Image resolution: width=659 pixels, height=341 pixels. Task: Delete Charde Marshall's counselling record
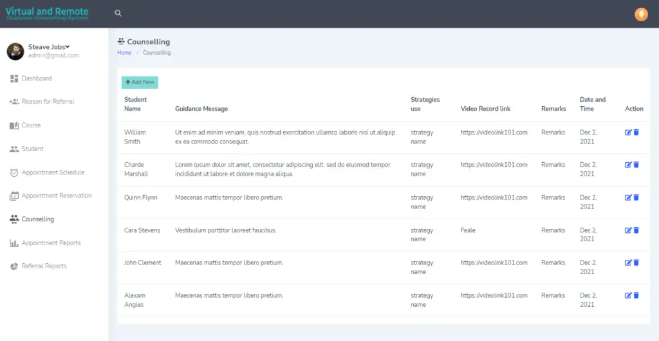pyautogui.click(x=636, y=165)
